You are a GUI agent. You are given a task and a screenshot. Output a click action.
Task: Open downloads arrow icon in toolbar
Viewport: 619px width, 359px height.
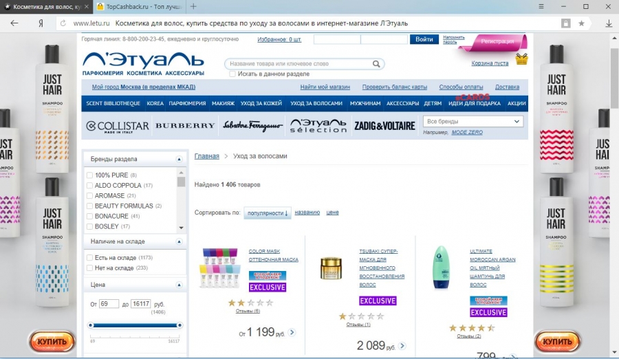tap(609, 23)
